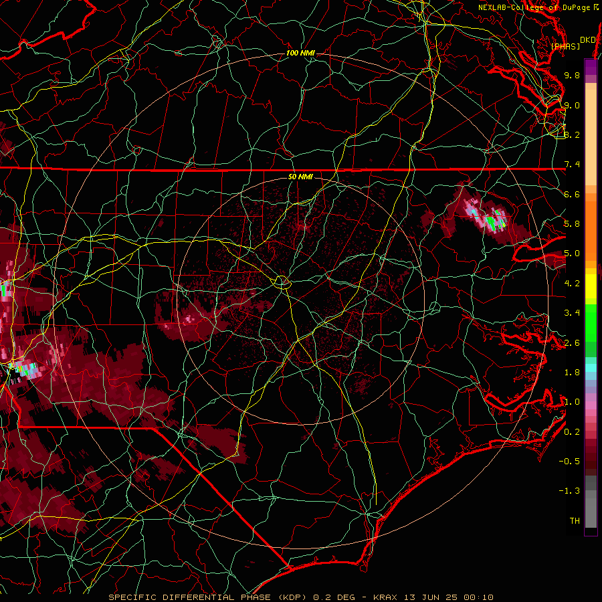This screenshot has height=602, width=602.
Task: Pick the cyan segment of color bar
Action: click(x=591, y=368)
